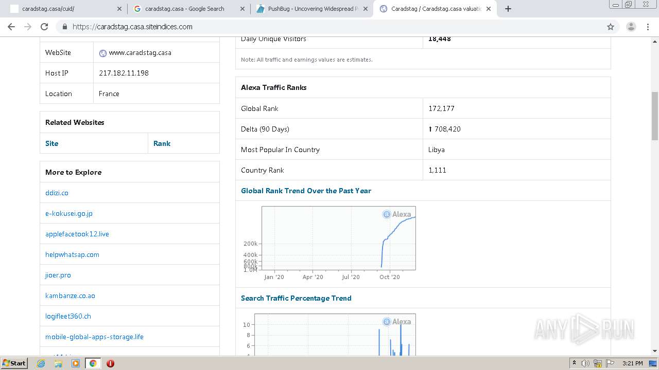Screen dimensions: 659x370
Task: Switch to the caradstag.casa/cuid/ tab
Action: [65, 9]
